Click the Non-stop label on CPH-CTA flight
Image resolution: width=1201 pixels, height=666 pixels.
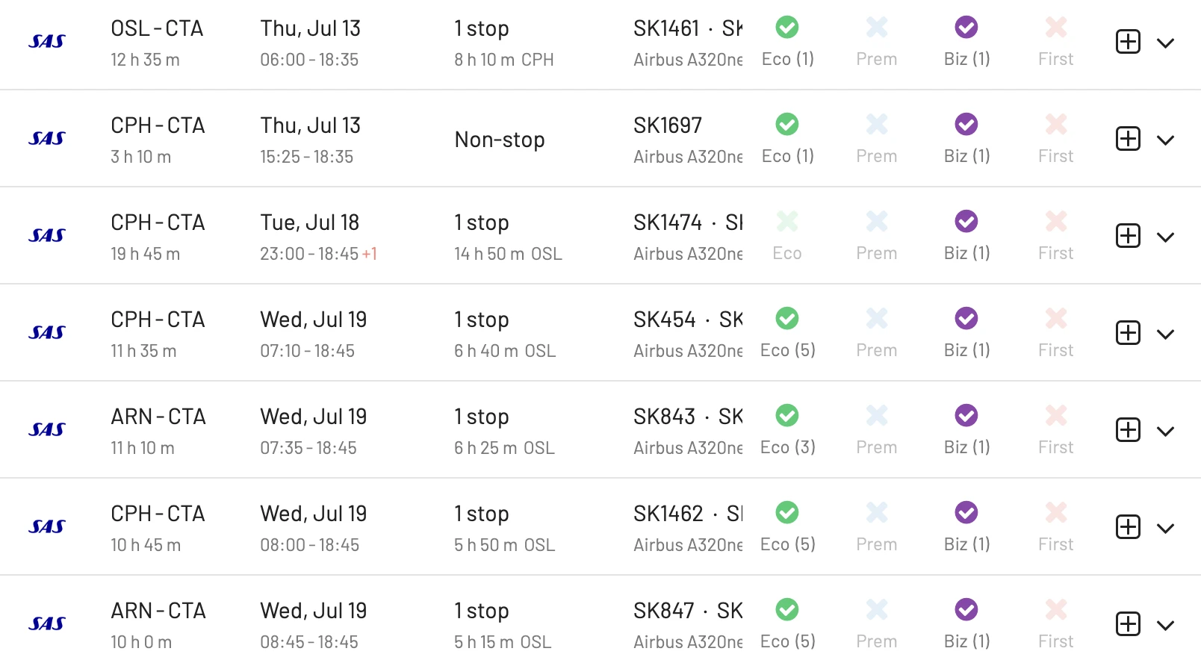pyautogui.click(x=500, y=140)
